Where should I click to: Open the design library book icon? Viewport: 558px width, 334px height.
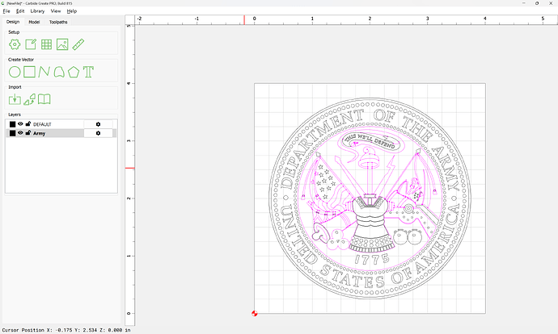(x=44, y=99)
